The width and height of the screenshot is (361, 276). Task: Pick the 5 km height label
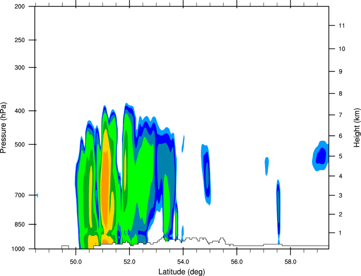point(341,156)
